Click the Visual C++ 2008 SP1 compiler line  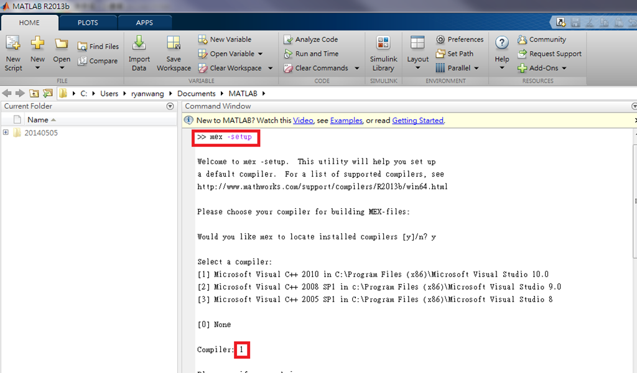point(379,287)
